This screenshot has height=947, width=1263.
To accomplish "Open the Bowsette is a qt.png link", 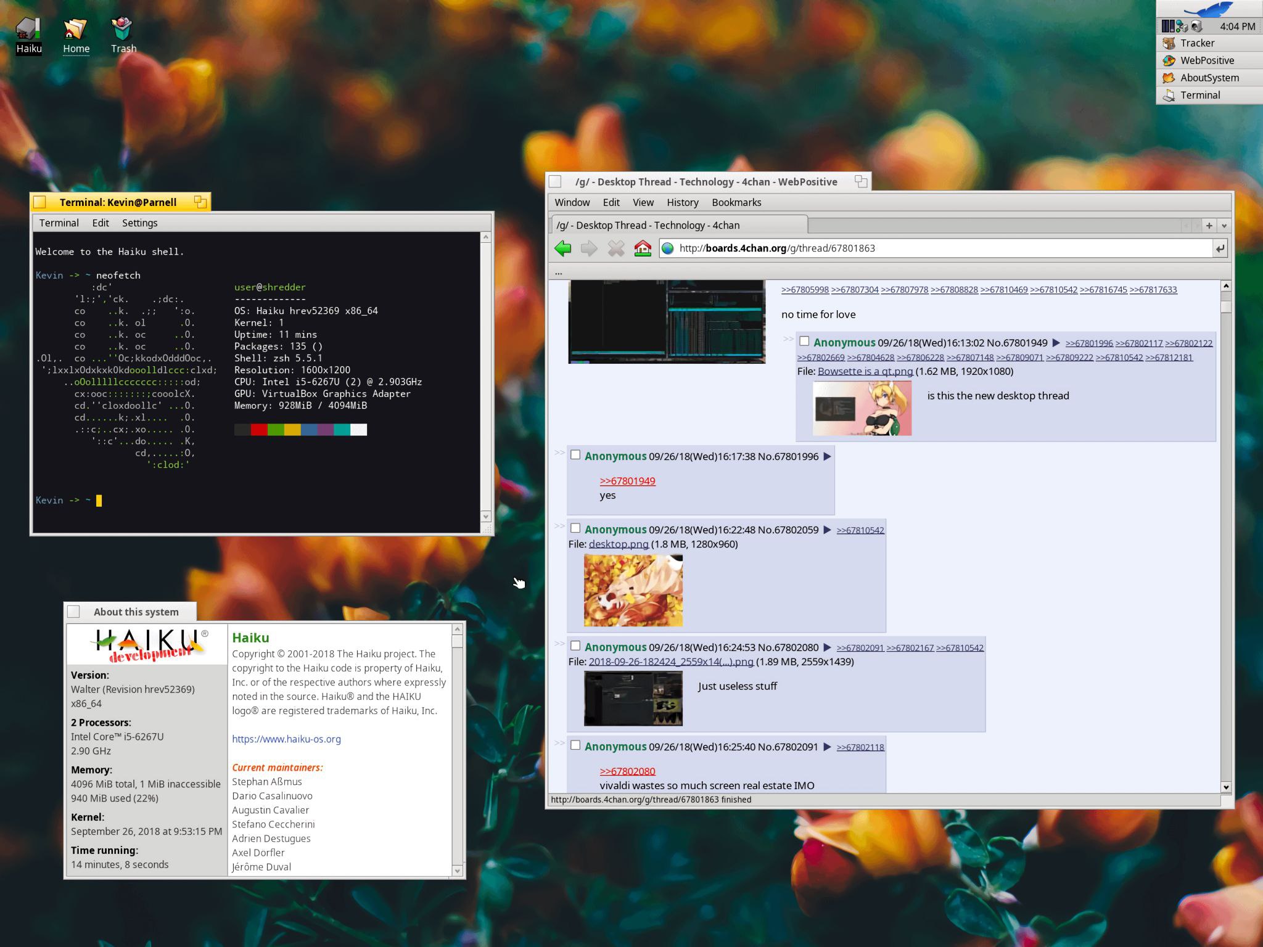I will tap(865, 371).
